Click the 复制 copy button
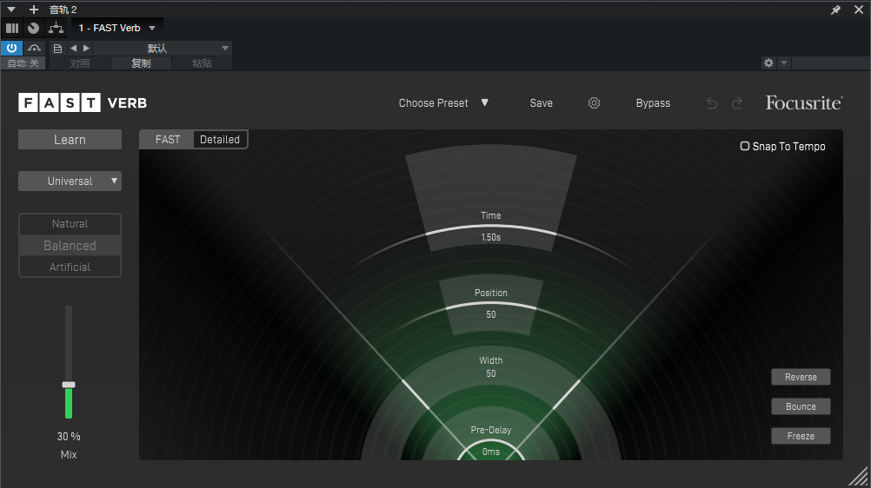Viewport: 871px width, 488px height. (141, 63)
